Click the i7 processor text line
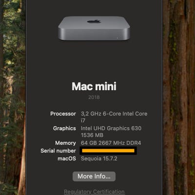This screenshot has width=195, height=195. 83,120
